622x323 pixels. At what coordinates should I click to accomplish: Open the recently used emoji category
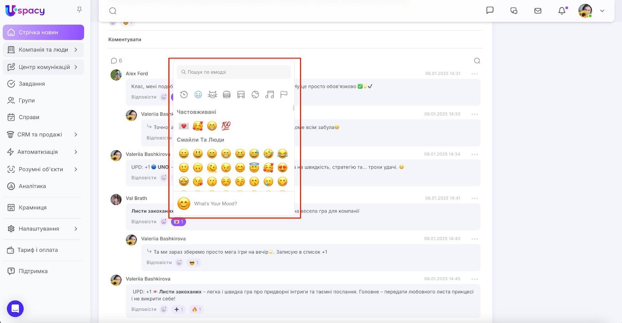(x=184, y=95)
